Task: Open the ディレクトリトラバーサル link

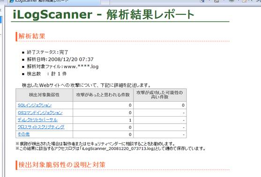Action: (x=37, y=120)
